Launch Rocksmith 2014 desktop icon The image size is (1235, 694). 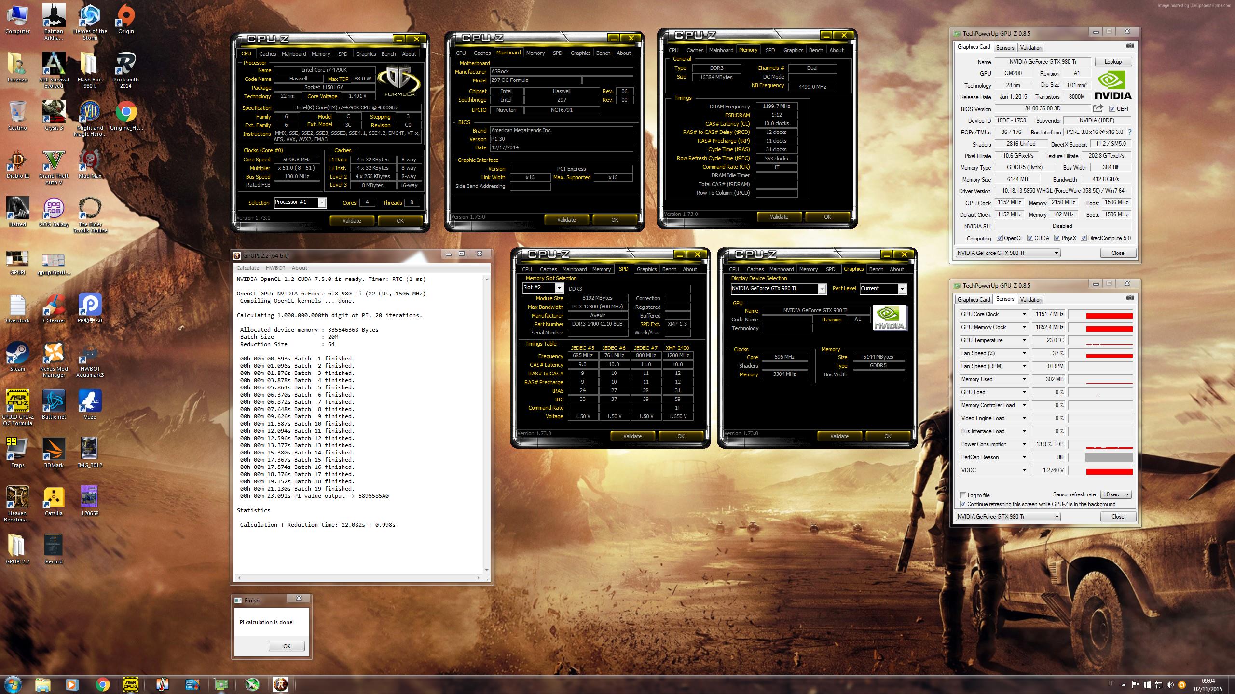126,70
